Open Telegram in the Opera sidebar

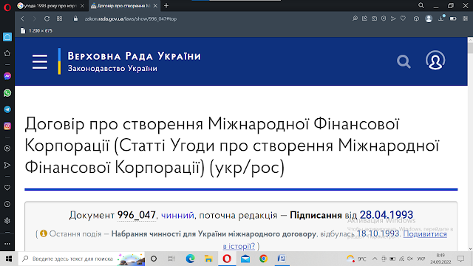point(7,109)
